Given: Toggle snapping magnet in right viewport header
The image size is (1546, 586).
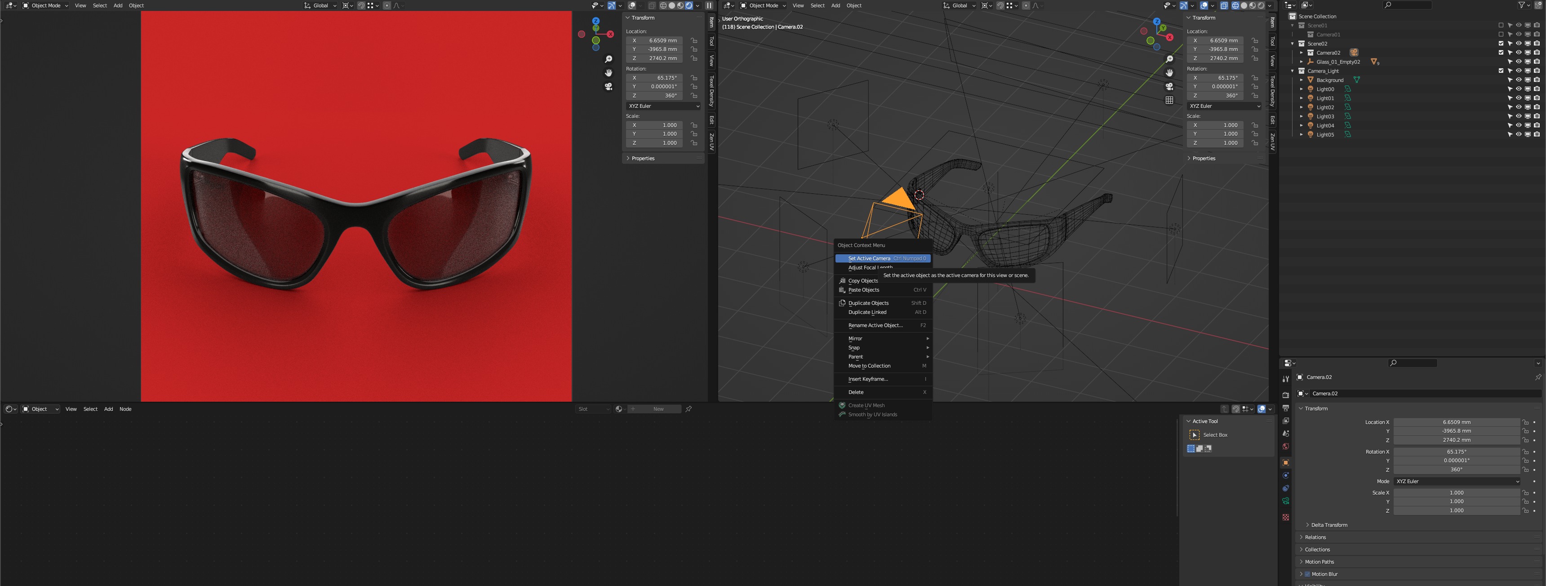Looking at the screenshot, I should (1000, 5).
